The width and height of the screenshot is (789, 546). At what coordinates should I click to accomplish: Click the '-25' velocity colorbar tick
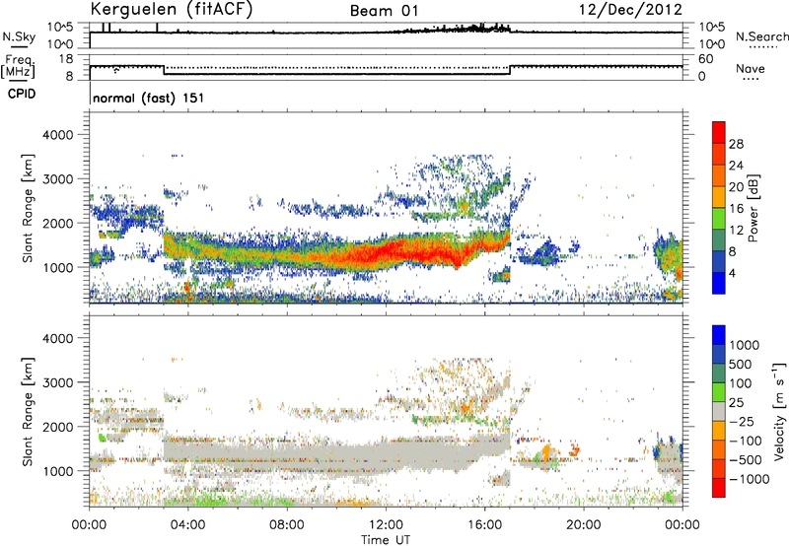pyautogui.click(x=742, y=422)
